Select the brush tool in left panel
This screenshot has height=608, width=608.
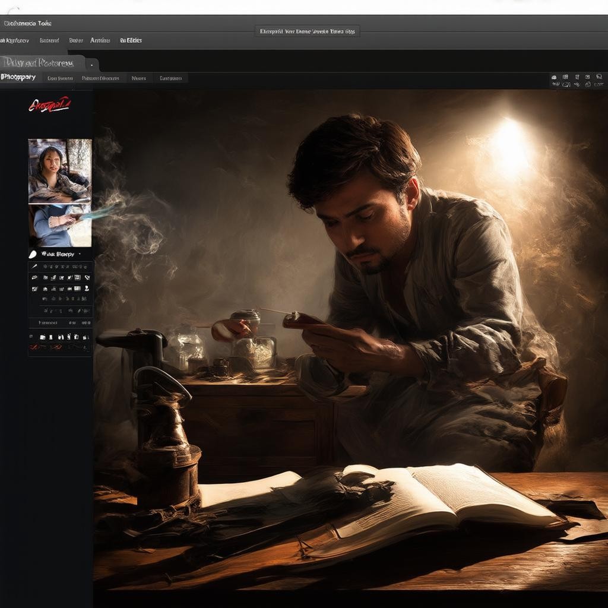pyautogui.click(x=34, y=267)
